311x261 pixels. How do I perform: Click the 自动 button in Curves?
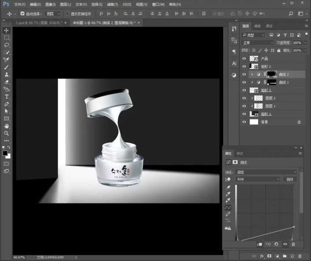tap(289, 179)
